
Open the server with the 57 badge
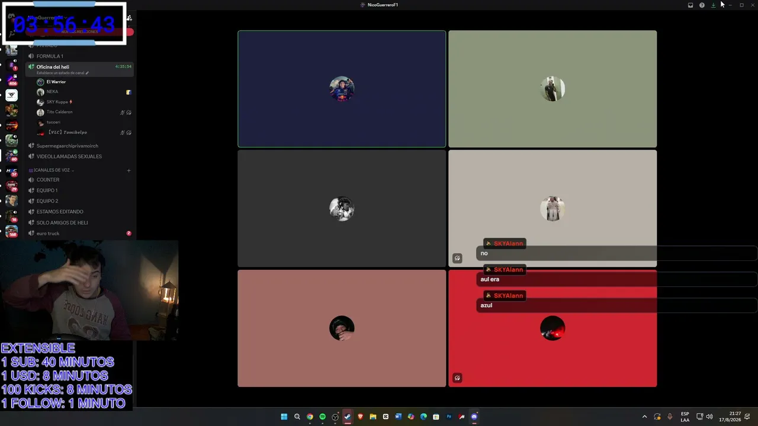click(12, 171)
